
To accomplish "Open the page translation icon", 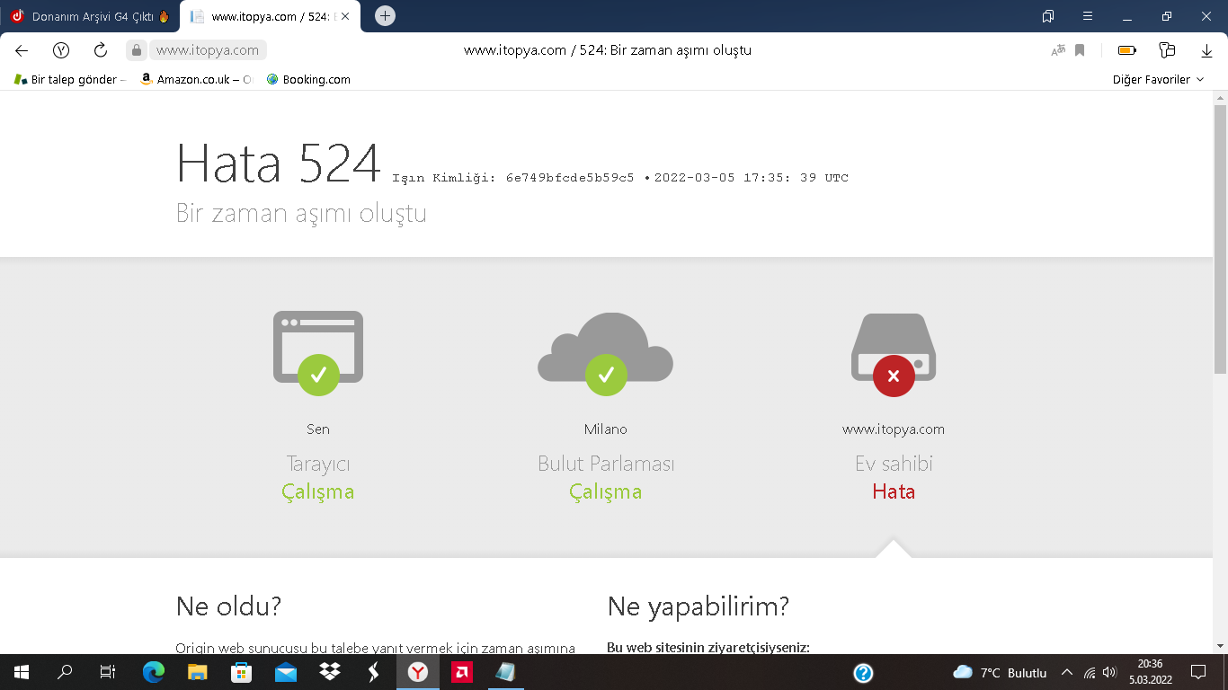I will pos(1058,50).
